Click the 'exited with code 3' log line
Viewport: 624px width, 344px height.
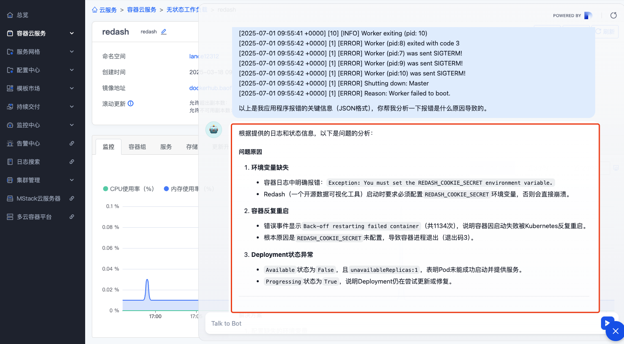(349, 43)
